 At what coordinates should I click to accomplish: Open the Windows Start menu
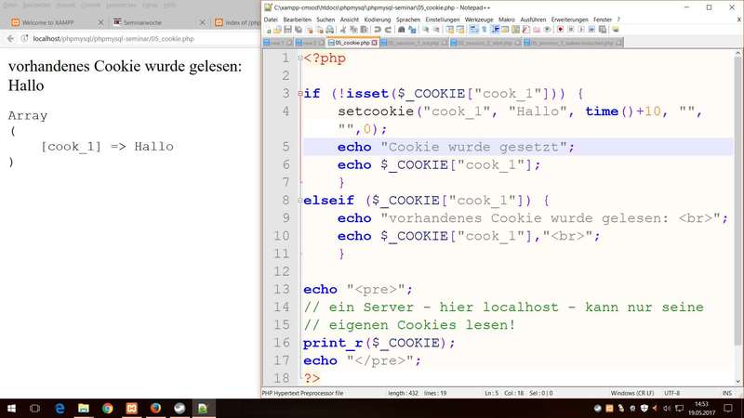click(x=11, y=408)
